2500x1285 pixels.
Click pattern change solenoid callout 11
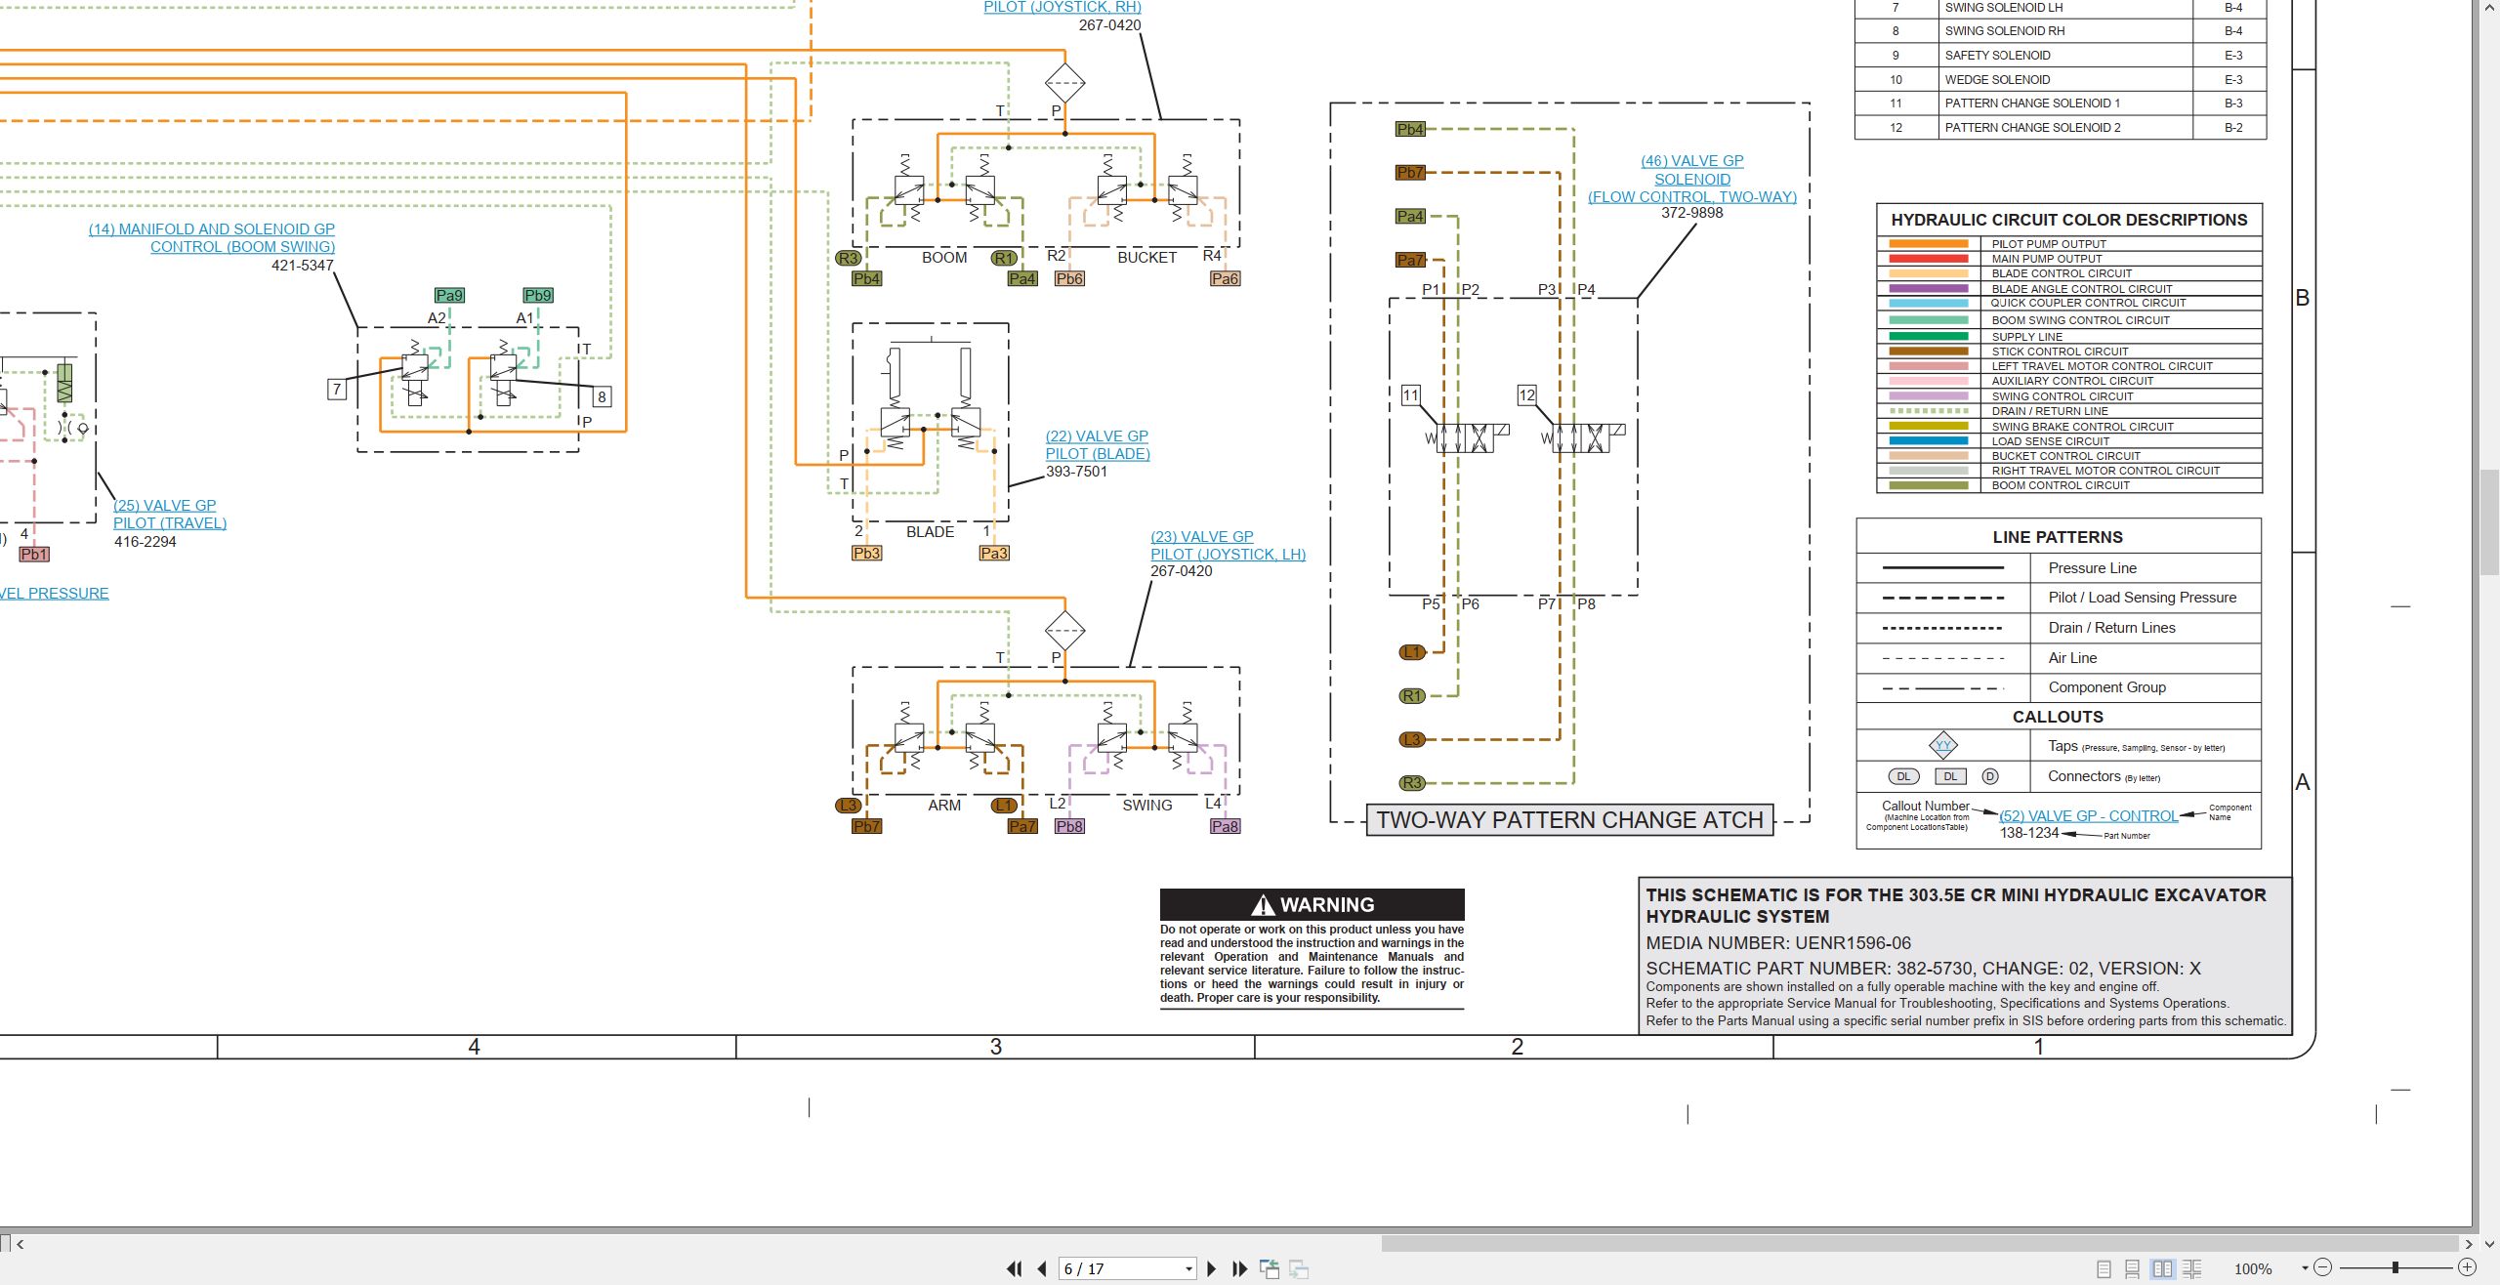pos(1411,394)
